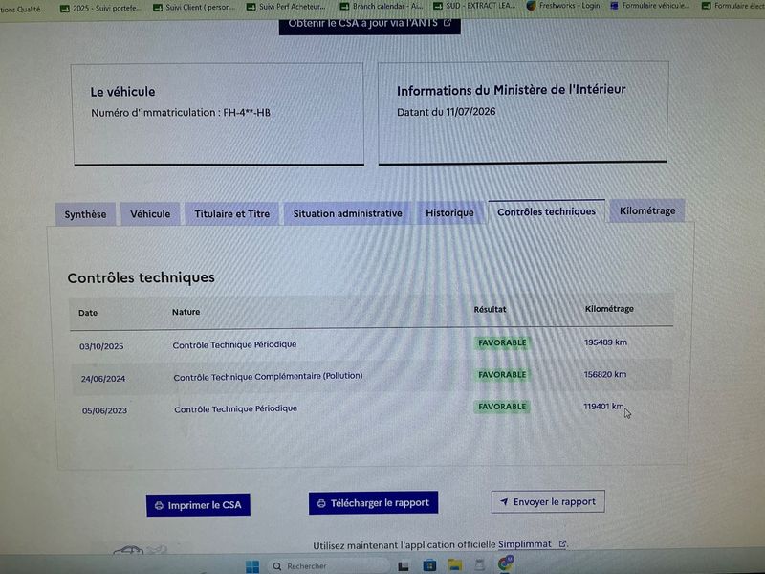
Task: Click the 119401 km value
Action: click(x=603, y=406)
